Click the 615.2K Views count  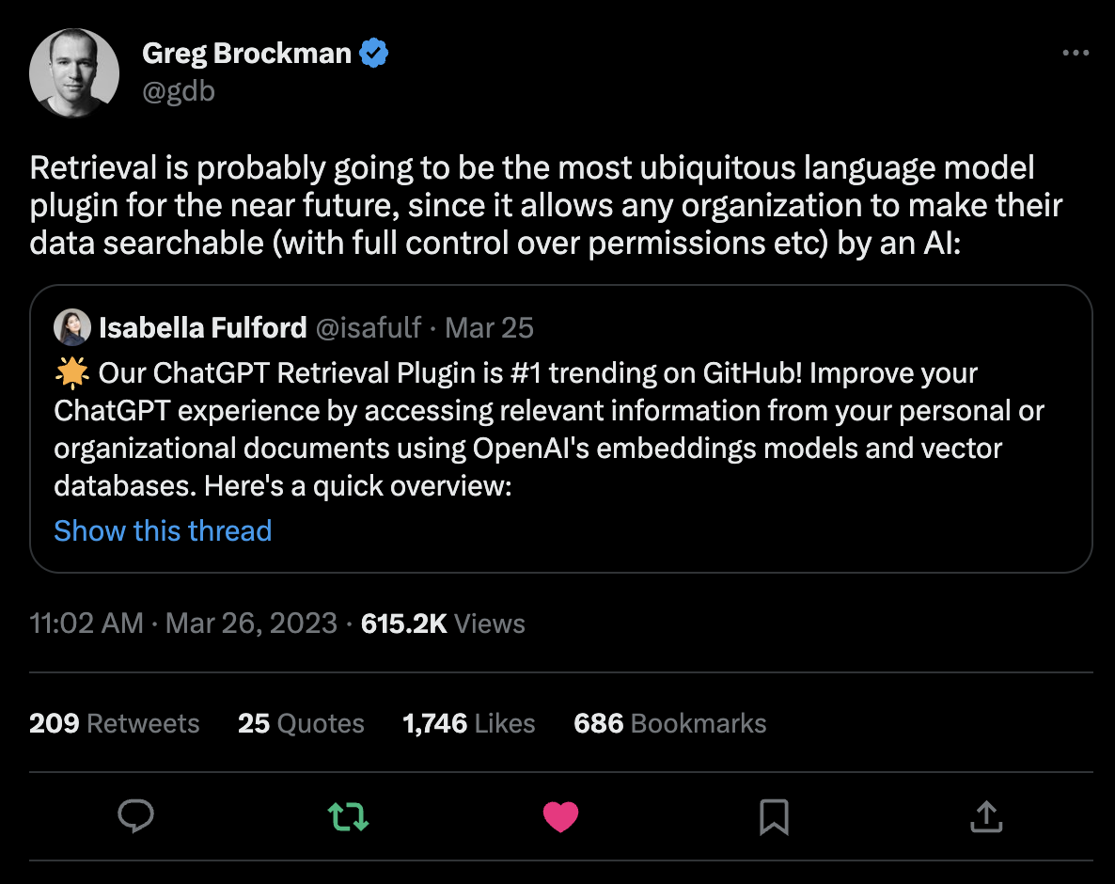point(443,624)
